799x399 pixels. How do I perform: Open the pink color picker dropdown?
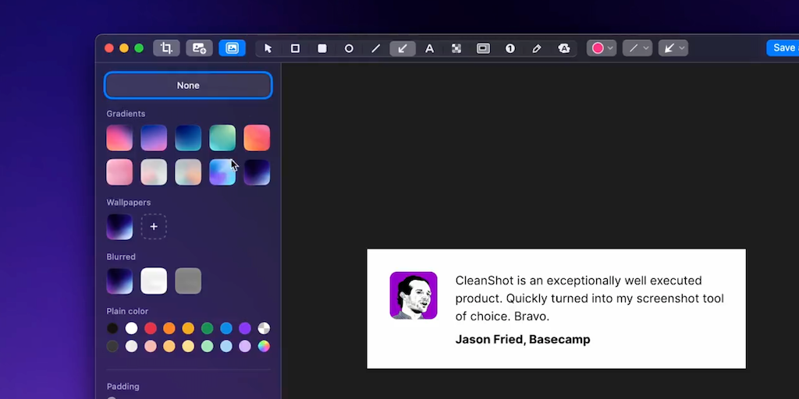(x=602, y=48)
